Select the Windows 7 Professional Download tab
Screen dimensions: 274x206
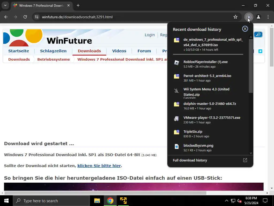coord(41,5)
